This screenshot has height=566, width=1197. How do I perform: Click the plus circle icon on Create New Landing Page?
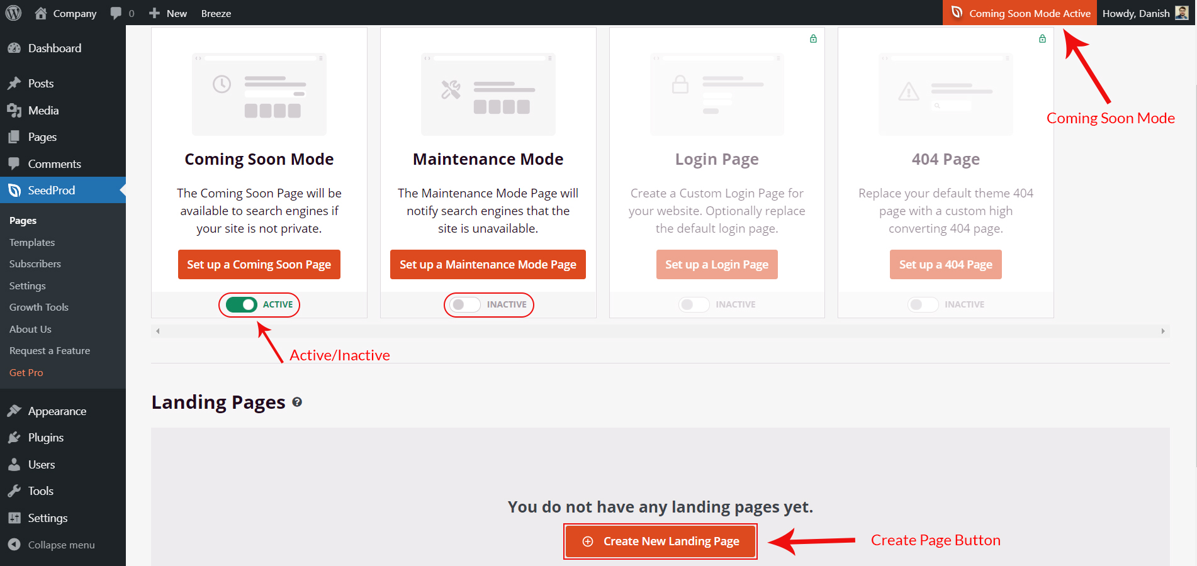[x=588, y=541]
